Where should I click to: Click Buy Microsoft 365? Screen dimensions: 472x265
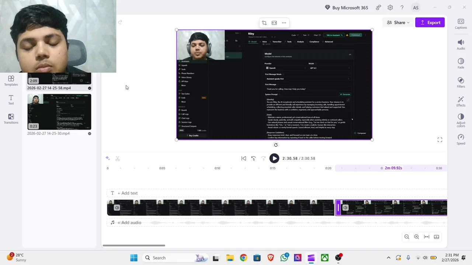click(x=346, y=7)
